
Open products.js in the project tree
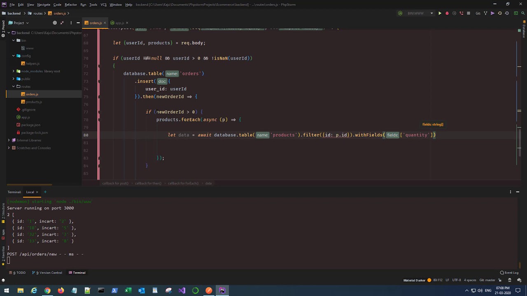(x=34, y=102)
